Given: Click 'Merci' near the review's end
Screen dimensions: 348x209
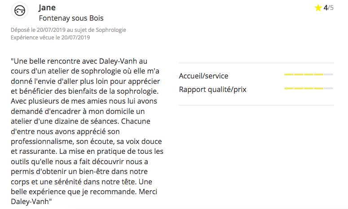Looking at the screenshot, I should tap(148, 192).
